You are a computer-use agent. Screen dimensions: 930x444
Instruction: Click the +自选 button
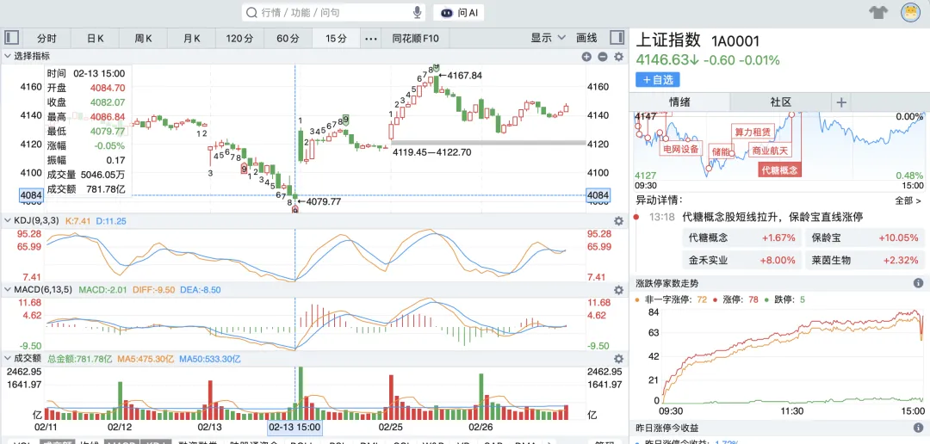[658, 80]
